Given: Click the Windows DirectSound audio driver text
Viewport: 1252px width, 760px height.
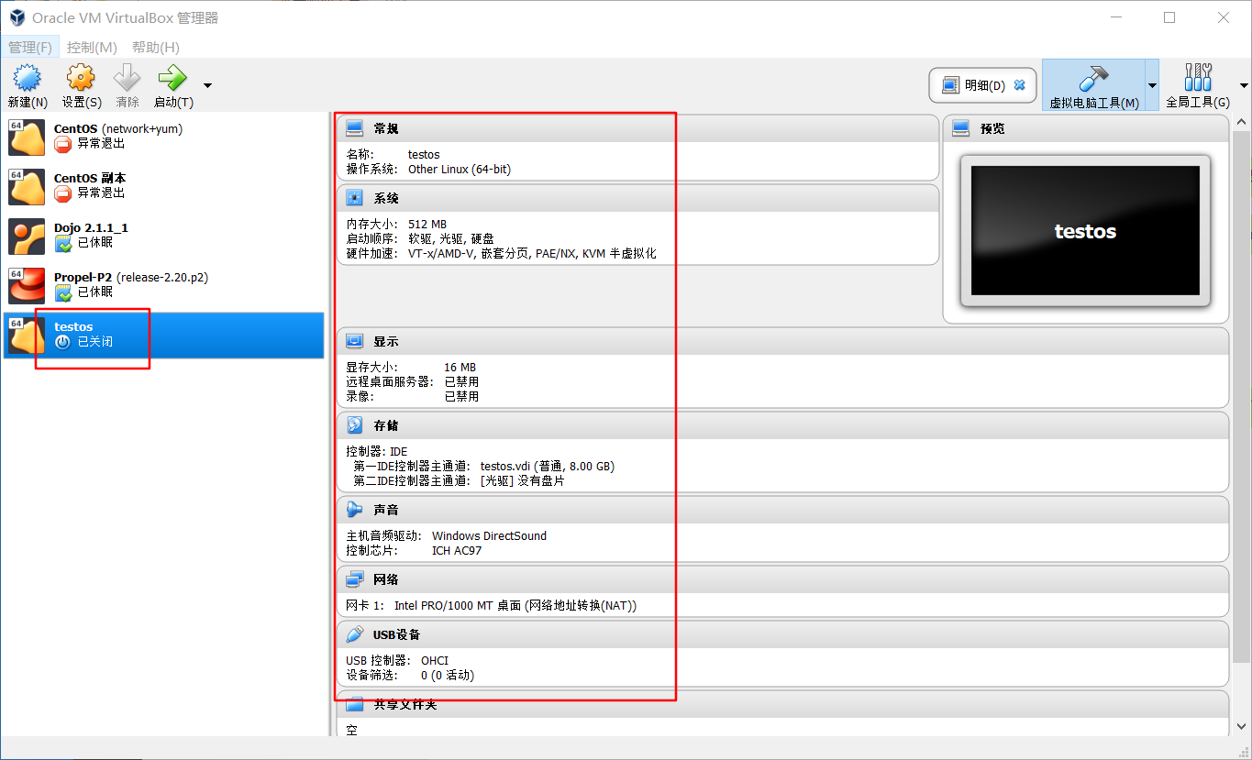Looking at the screenshot, I should click(489, 535).
